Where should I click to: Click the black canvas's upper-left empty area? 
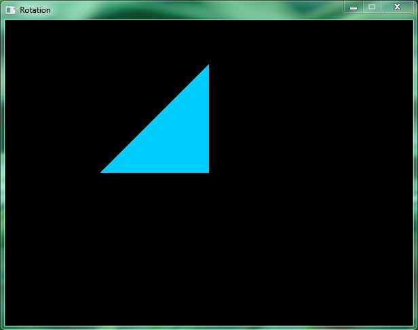pos(47,54)
